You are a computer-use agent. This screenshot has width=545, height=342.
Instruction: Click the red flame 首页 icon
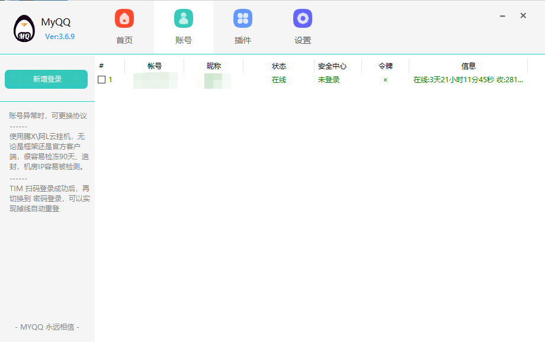[124, 18]
